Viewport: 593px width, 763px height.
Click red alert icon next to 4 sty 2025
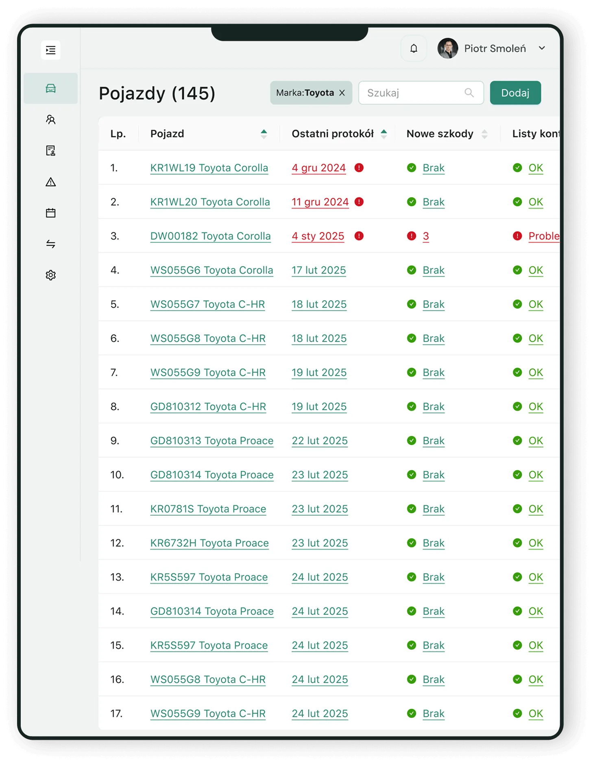[x=359, y=236]
